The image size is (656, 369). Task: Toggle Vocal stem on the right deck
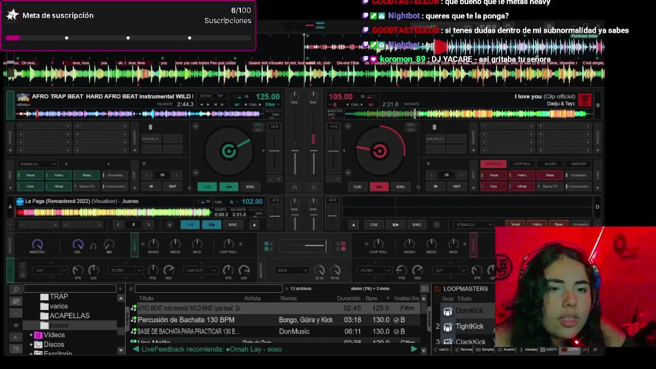(x=494, y=175)
